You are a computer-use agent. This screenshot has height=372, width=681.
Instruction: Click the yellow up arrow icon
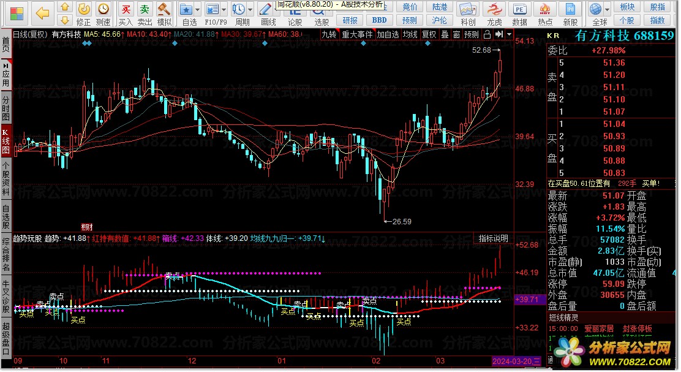point(65,7)
